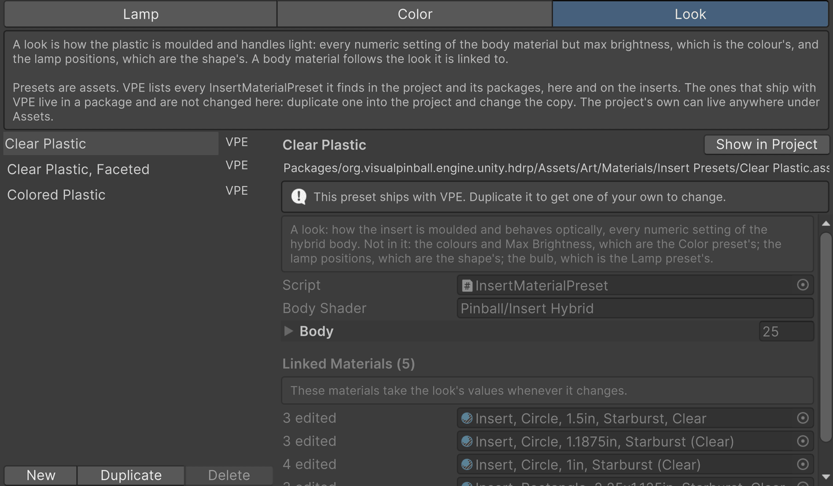Open picker for Insert, Circle, 1.5in, Starburst, Clear
This screenshot has width=833, height=486.
[802, 418]
